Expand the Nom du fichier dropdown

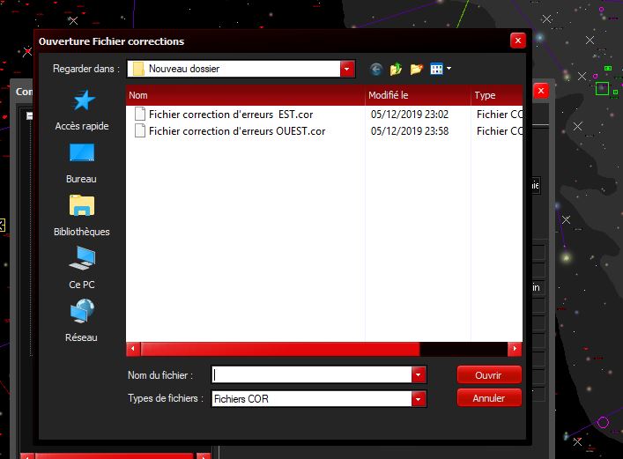pos(418,375)
